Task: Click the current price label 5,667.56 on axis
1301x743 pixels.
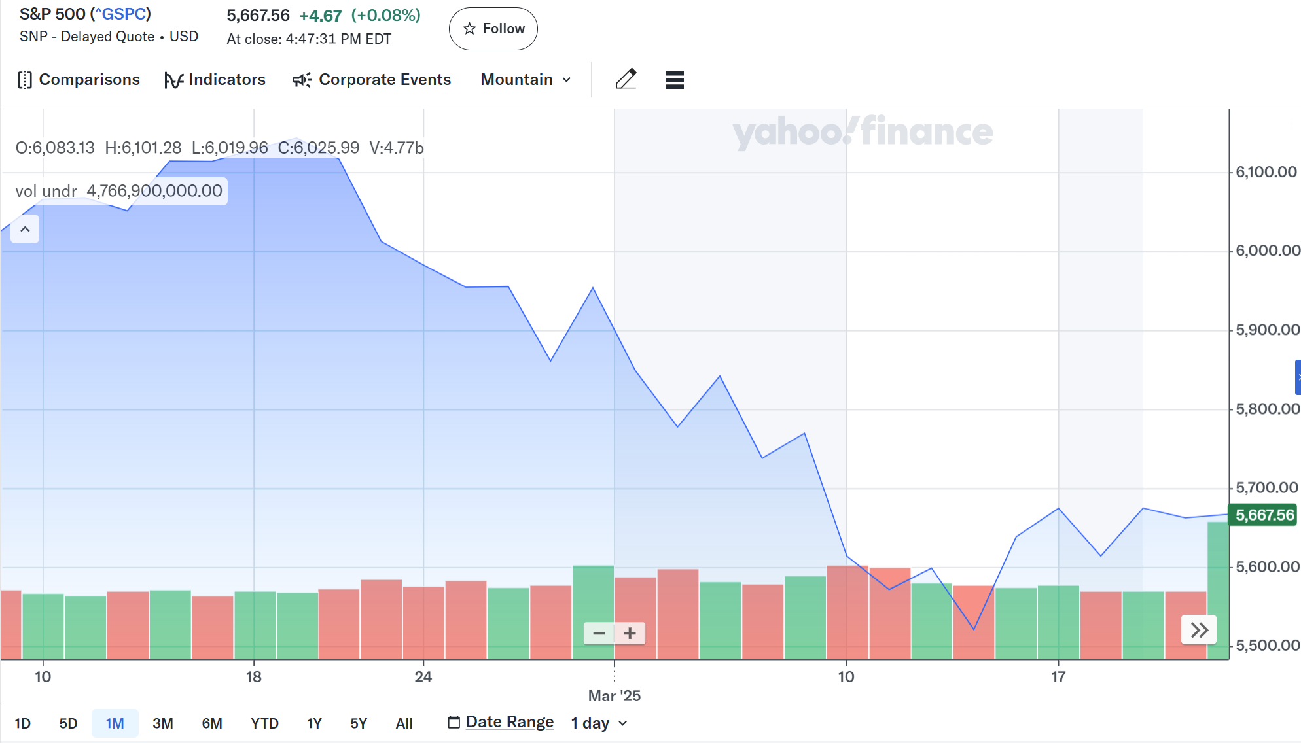Action: pyautogui.click(x=1264, y=515)
